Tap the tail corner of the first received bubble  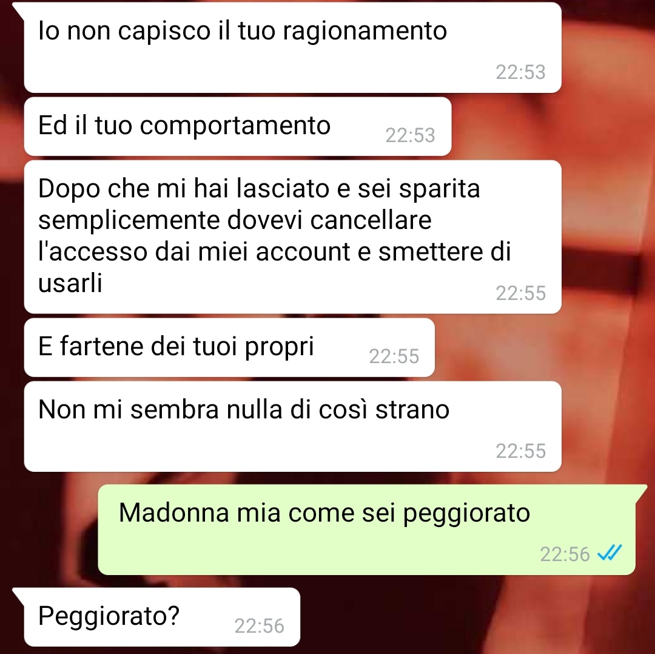click(19, 9)
